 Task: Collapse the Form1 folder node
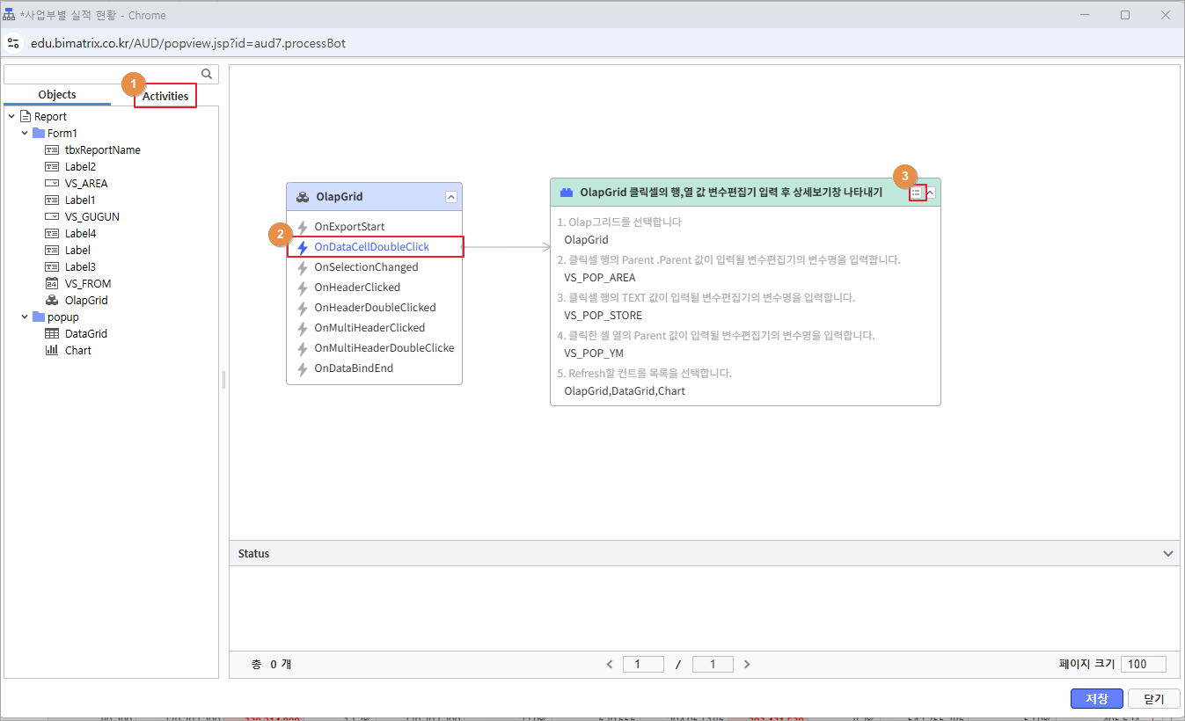click(25, 134)
